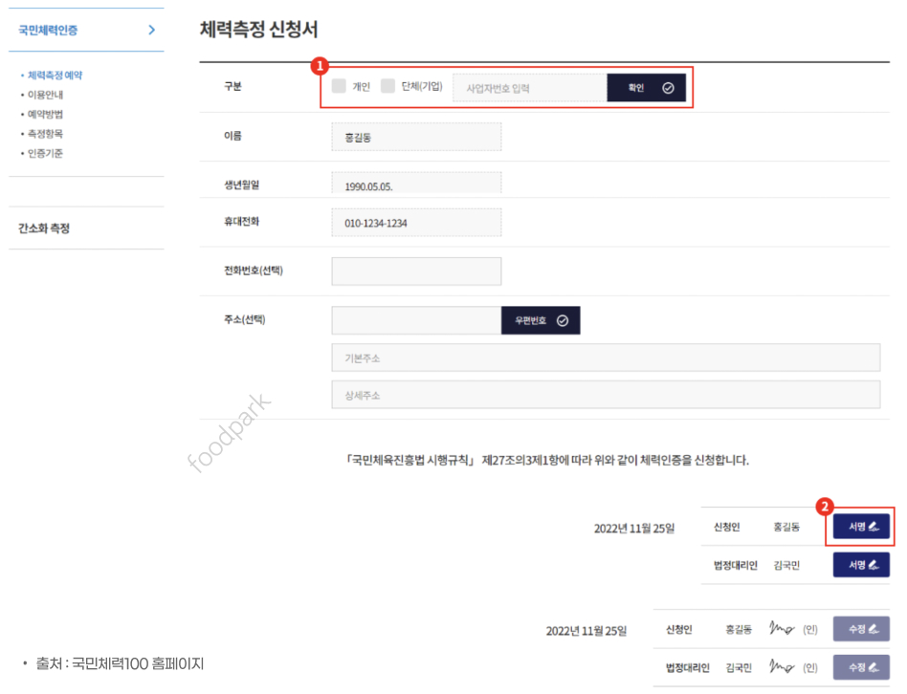Click the pen icon on the 법정대리인 서명 button

point(873,565)
